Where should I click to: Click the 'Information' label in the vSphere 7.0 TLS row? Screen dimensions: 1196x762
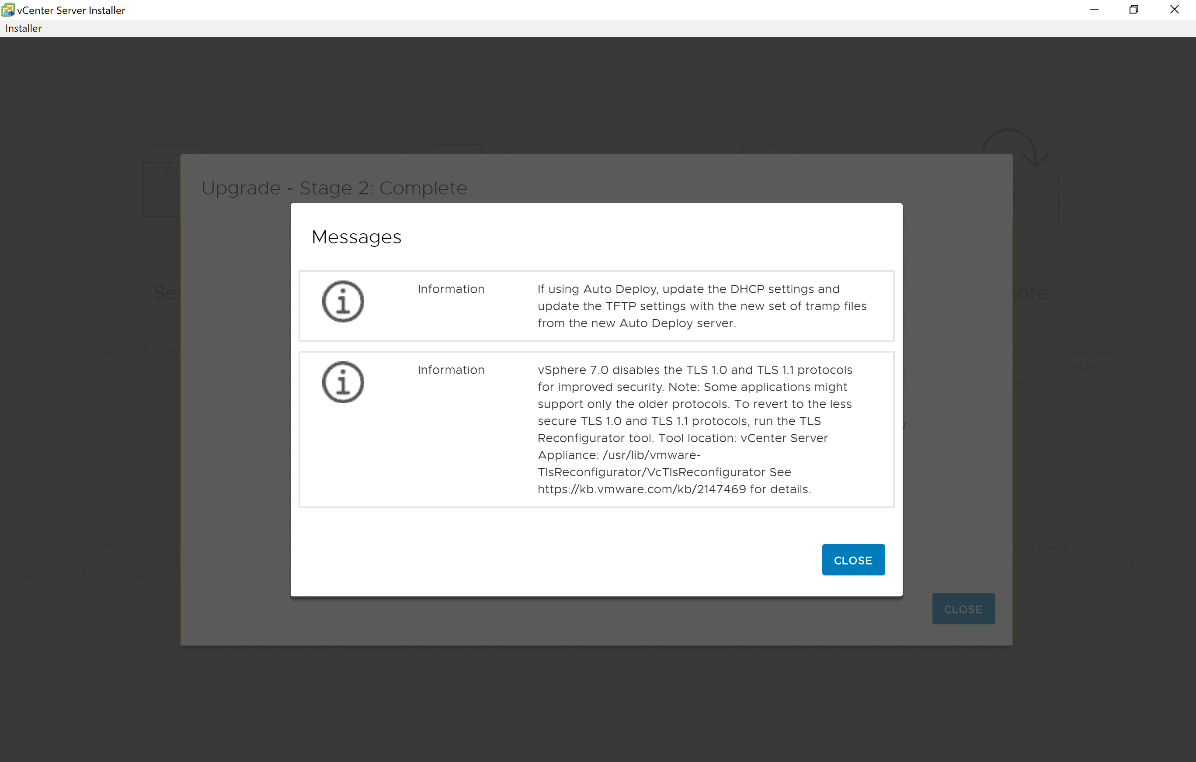pos(451,371)
